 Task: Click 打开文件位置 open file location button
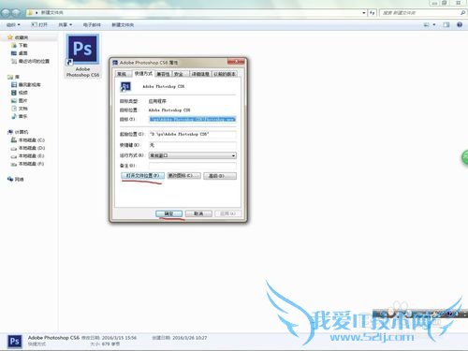[x=142, y=176]
